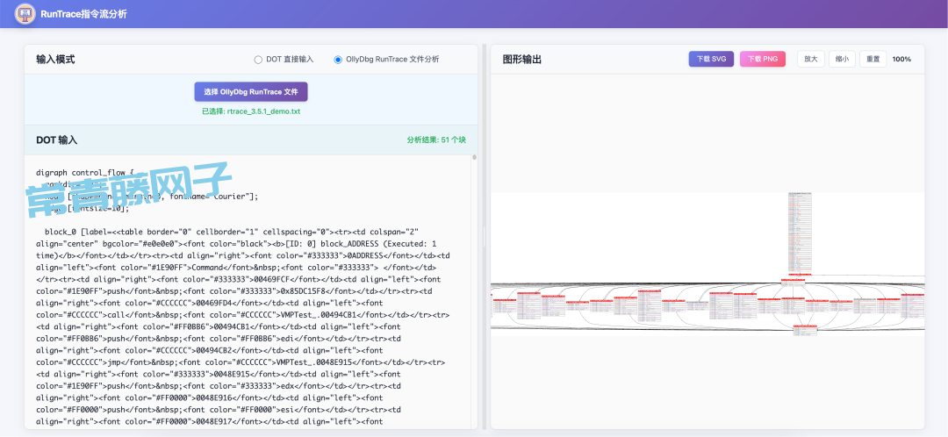Zoom out with the 缩小 button
Image resolution: width=948 pixels, height=437 pixels.
(842, 59)
